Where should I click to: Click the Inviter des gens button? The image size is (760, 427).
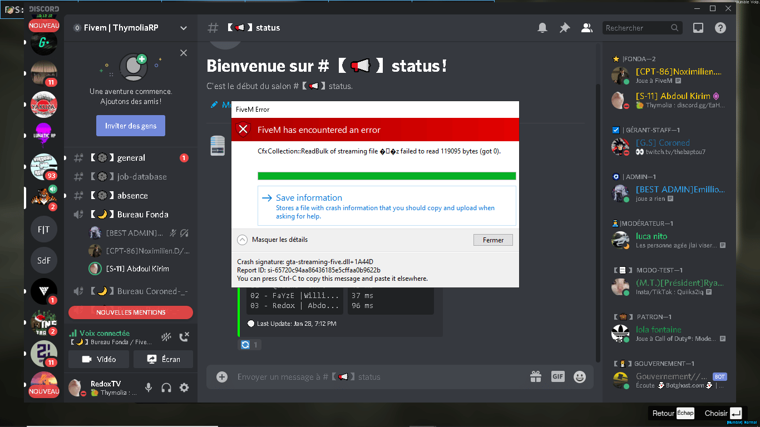131,126
